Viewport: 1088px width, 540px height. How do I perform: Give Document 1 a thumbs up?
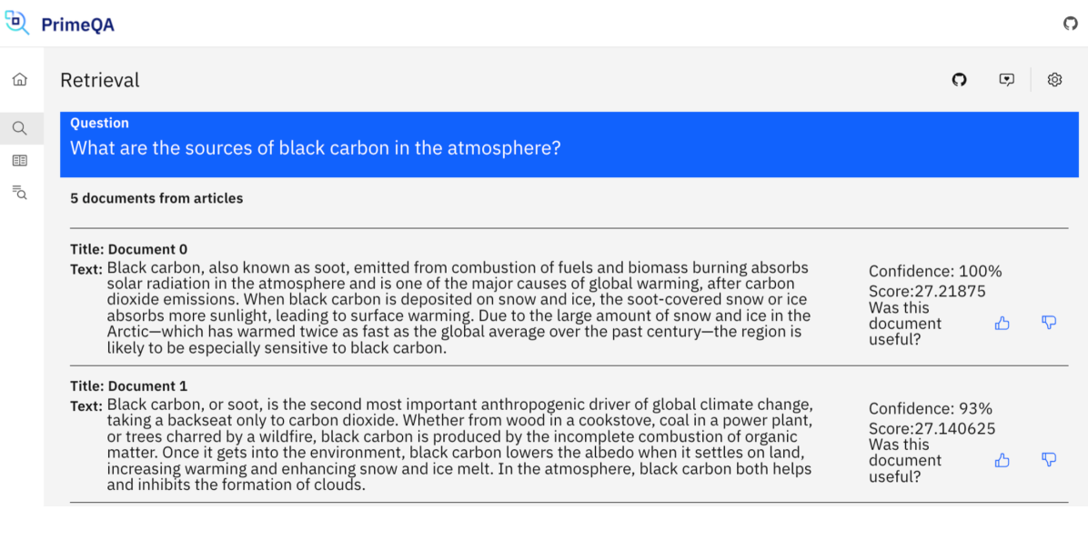1002,460
